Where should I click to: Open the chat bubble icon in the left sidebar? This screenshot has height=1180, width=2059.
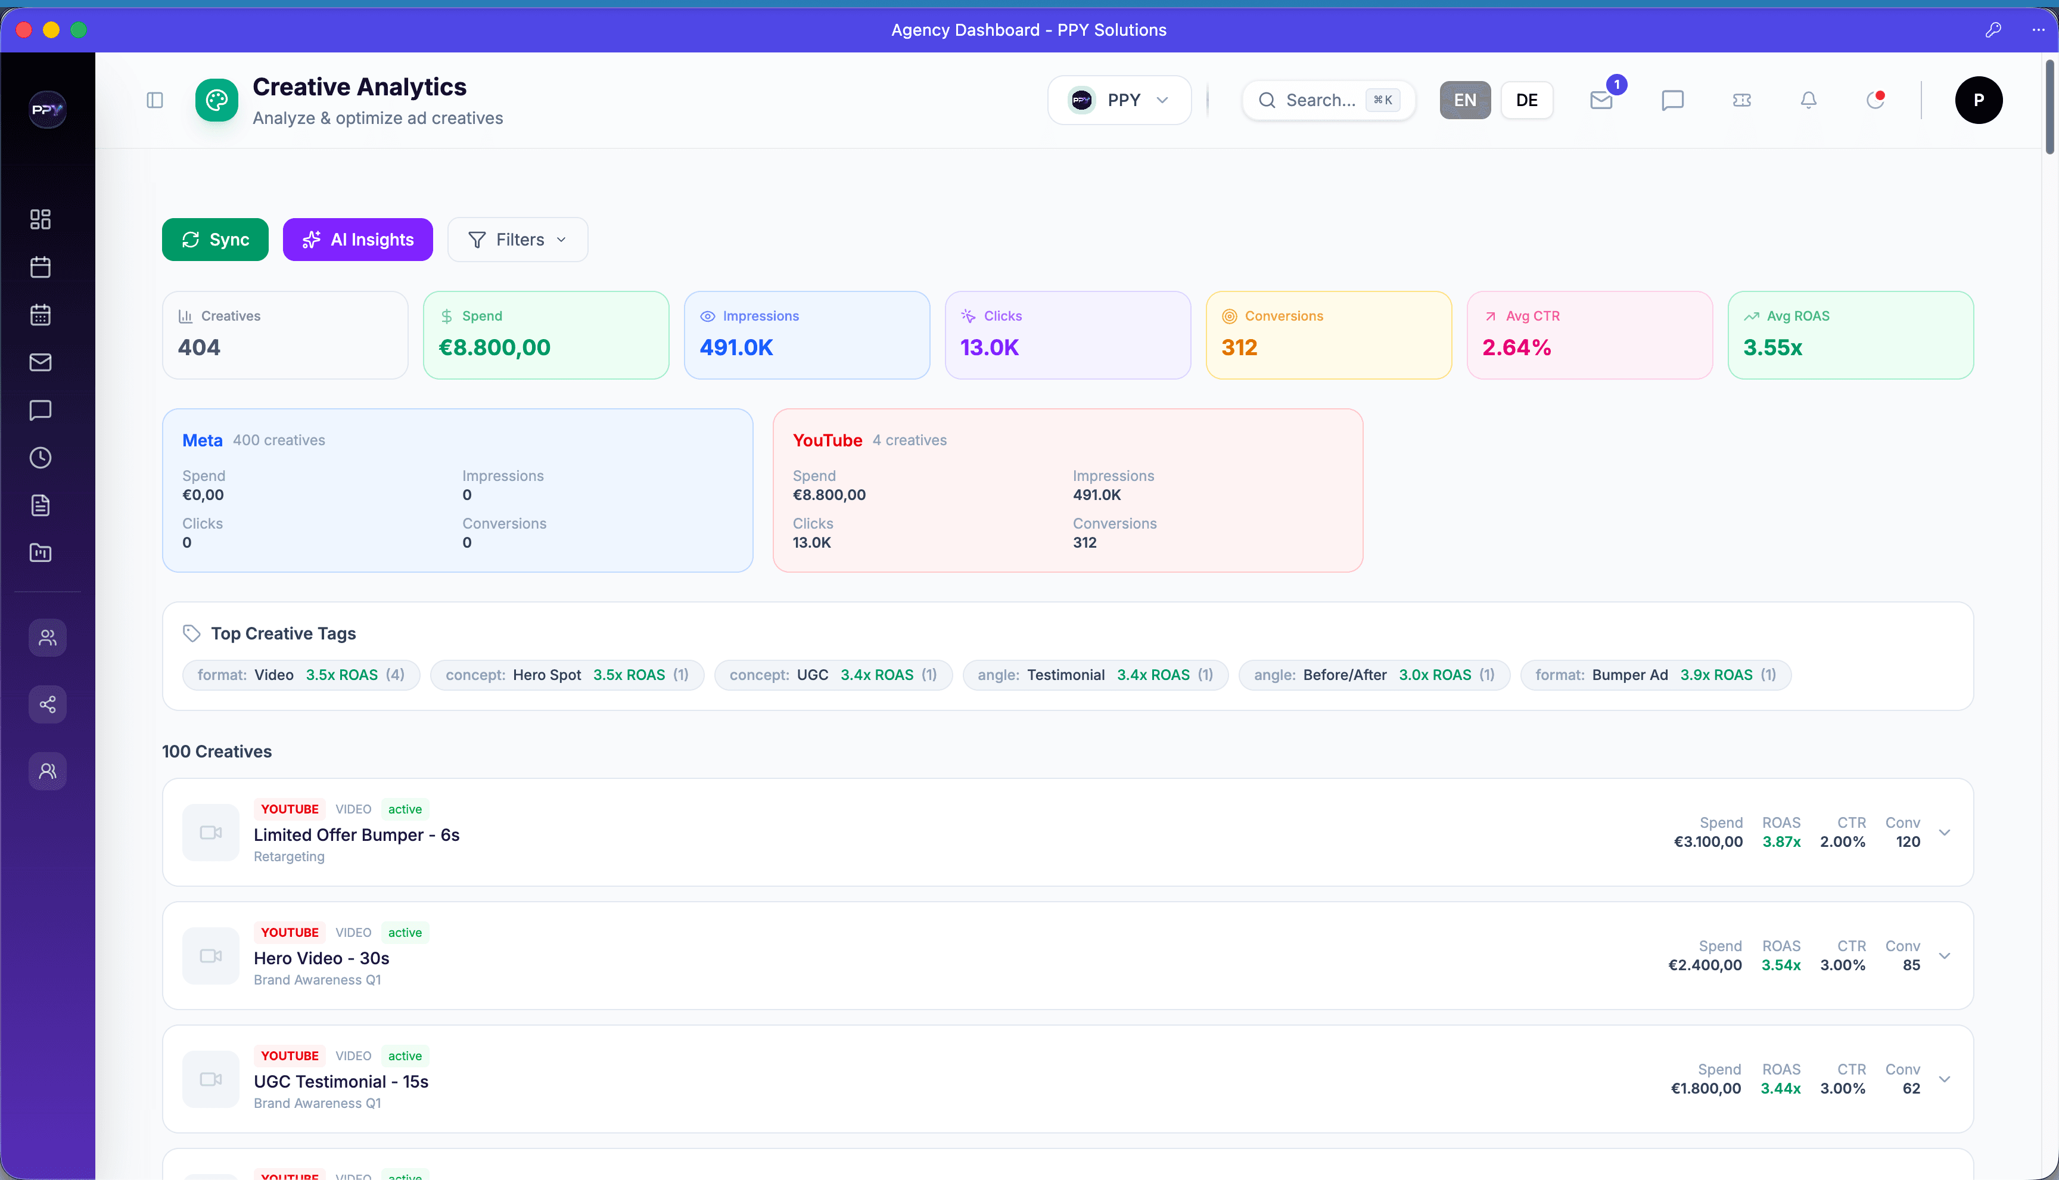click(41, 410)
